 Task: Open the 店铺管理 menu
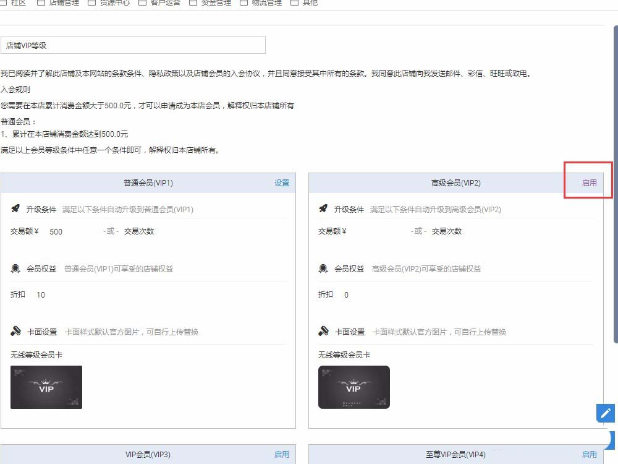pyautogui.click(x=64, y=3)
